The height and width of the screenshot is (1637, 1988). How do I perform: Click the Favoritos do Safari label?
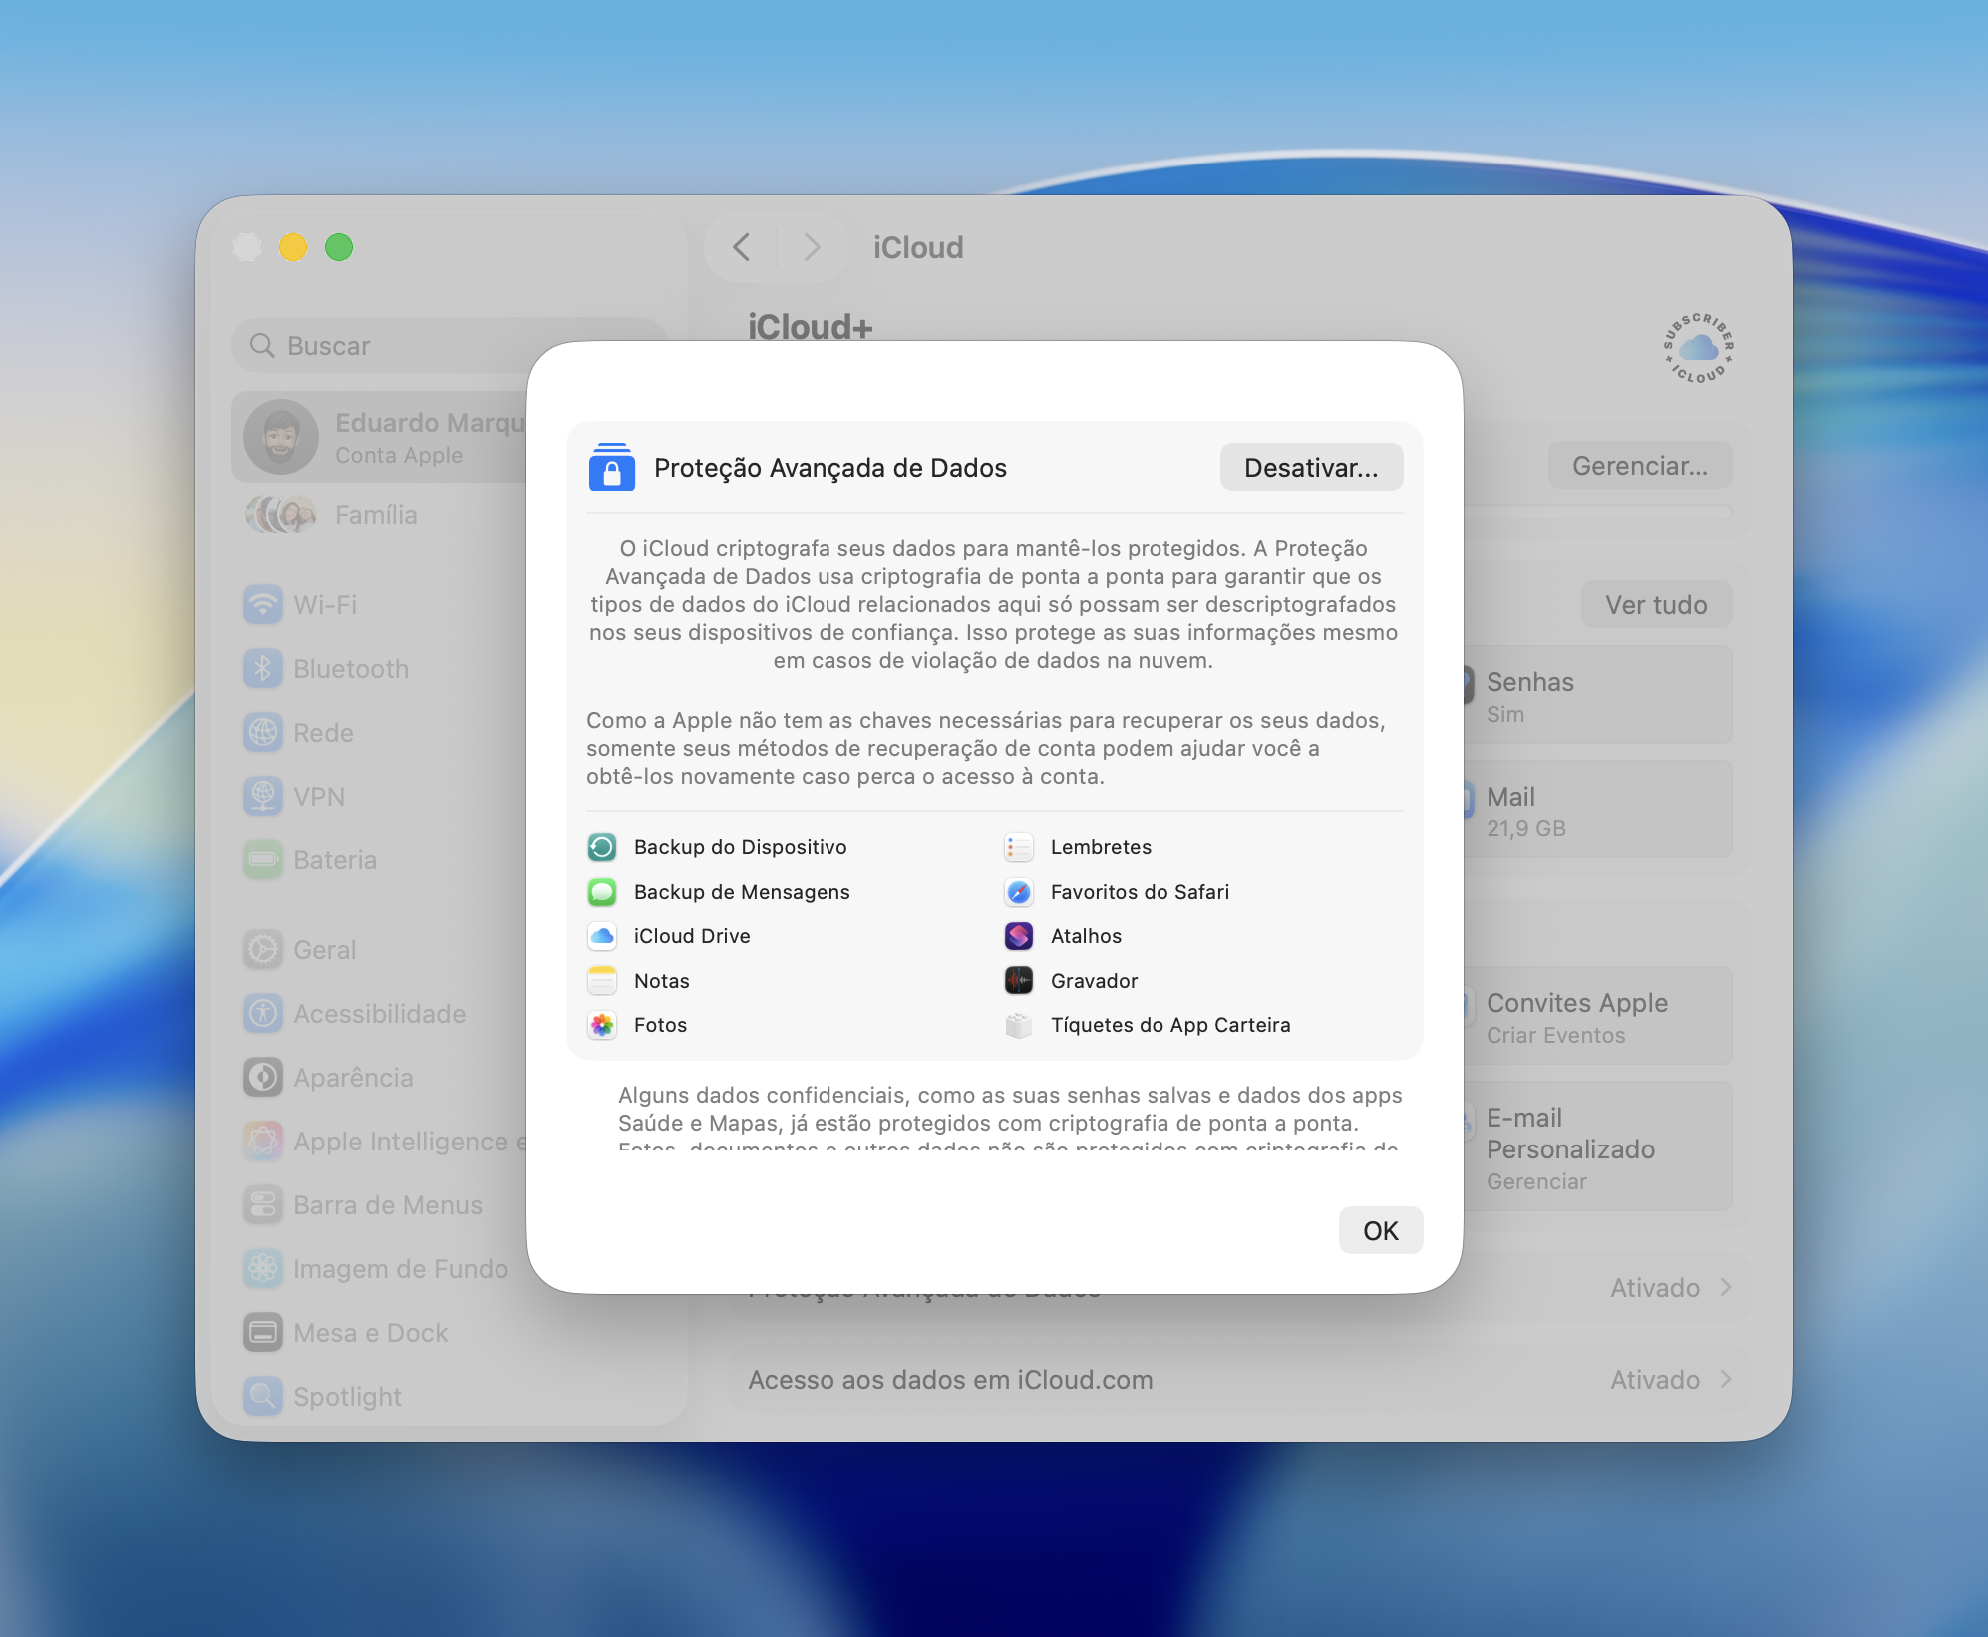[1140, 892]
